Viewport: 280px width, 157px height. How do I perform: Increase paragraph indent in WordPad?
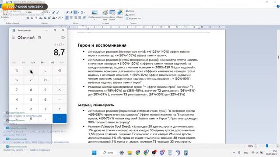pos(71,12)
